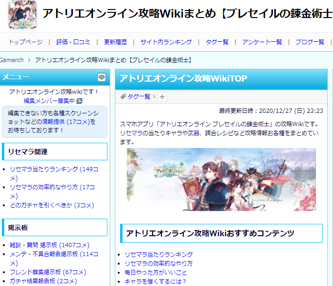Open サイト内ランキング navigation item
Image resolution: width=333 pixels, height=286 pixels.
coord(166,42)
